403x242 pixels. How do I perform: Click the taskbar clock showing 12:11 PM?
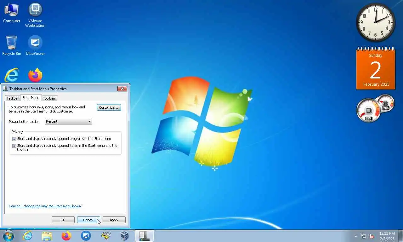(x=387, y=236)
